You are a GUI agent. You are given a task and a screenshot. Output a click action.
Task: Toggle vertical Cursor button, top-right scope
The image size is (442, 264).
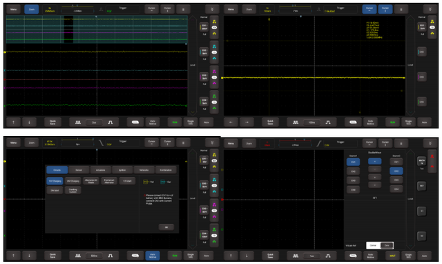385,9
